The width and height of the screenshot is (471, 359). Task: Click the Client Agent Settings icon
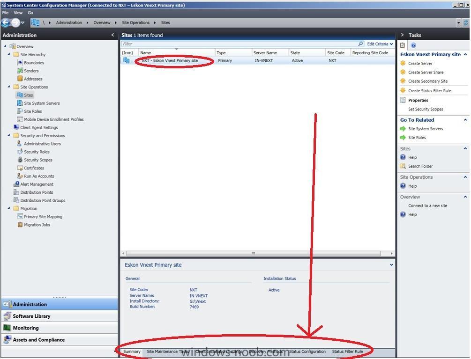tap(16, 127)
